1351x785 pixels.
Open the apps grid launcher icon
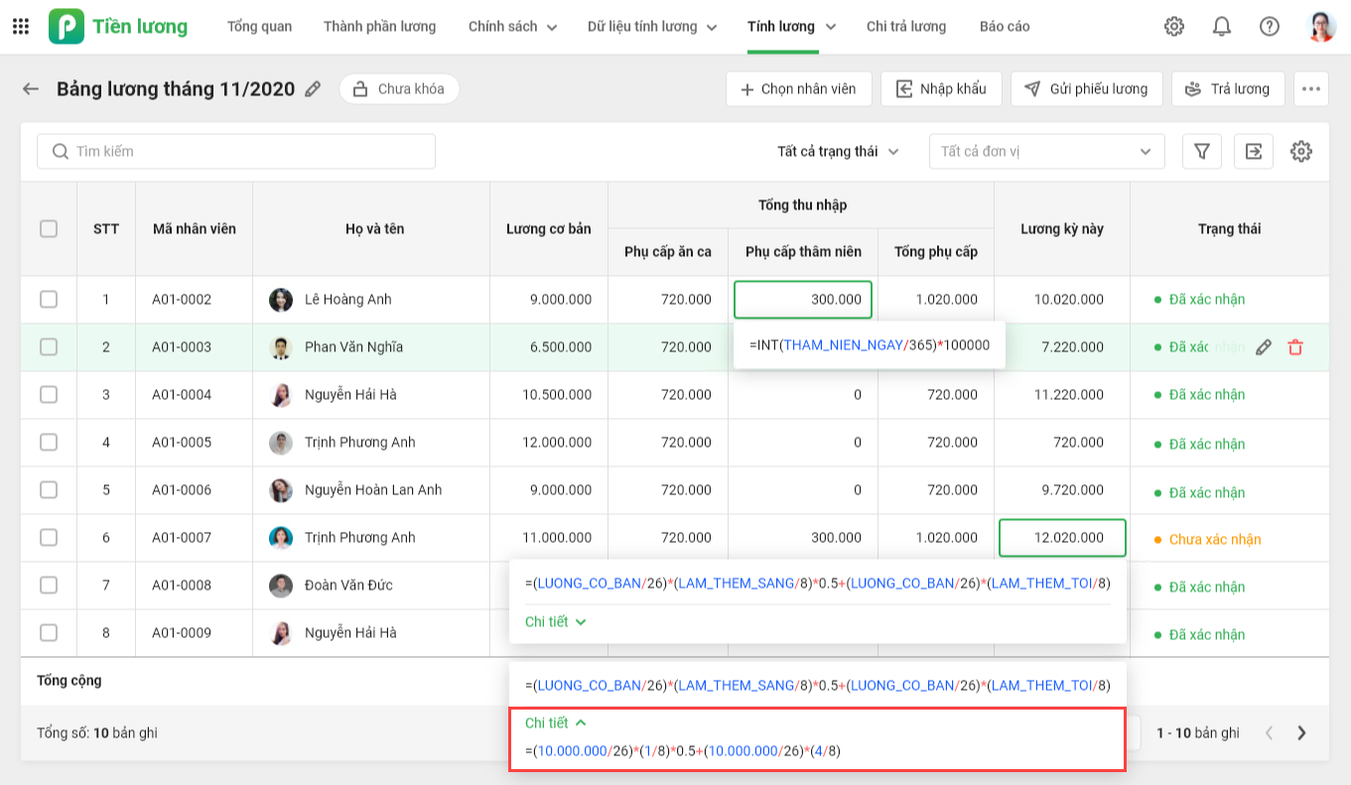20,26
